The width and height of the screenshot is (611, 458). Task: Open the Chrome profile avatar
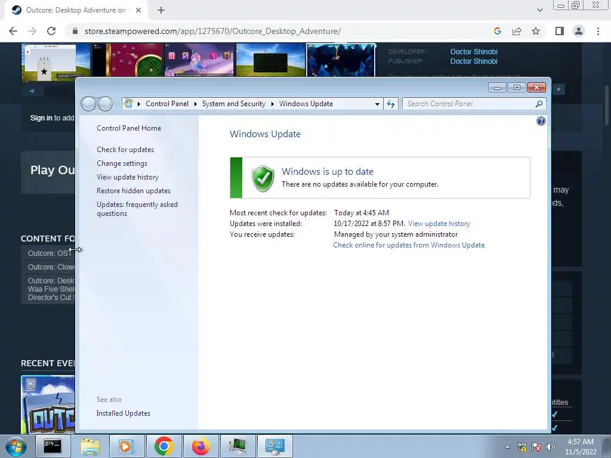tap(579, 31)
